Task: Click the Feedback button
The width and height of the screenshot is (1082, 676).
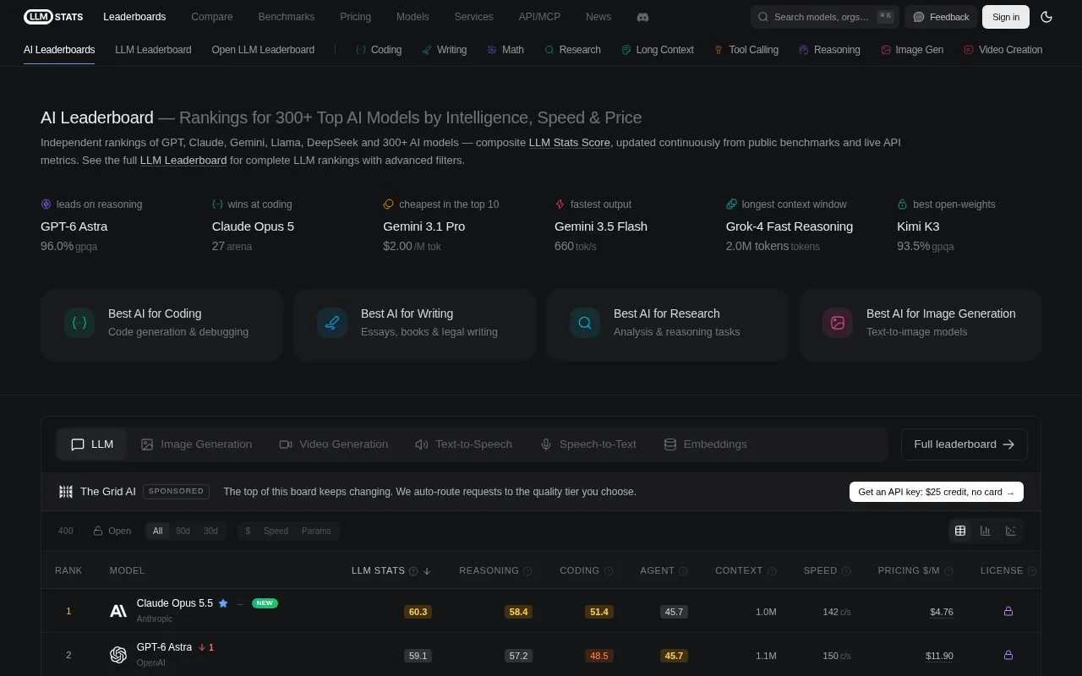Action: click(941, 17)
